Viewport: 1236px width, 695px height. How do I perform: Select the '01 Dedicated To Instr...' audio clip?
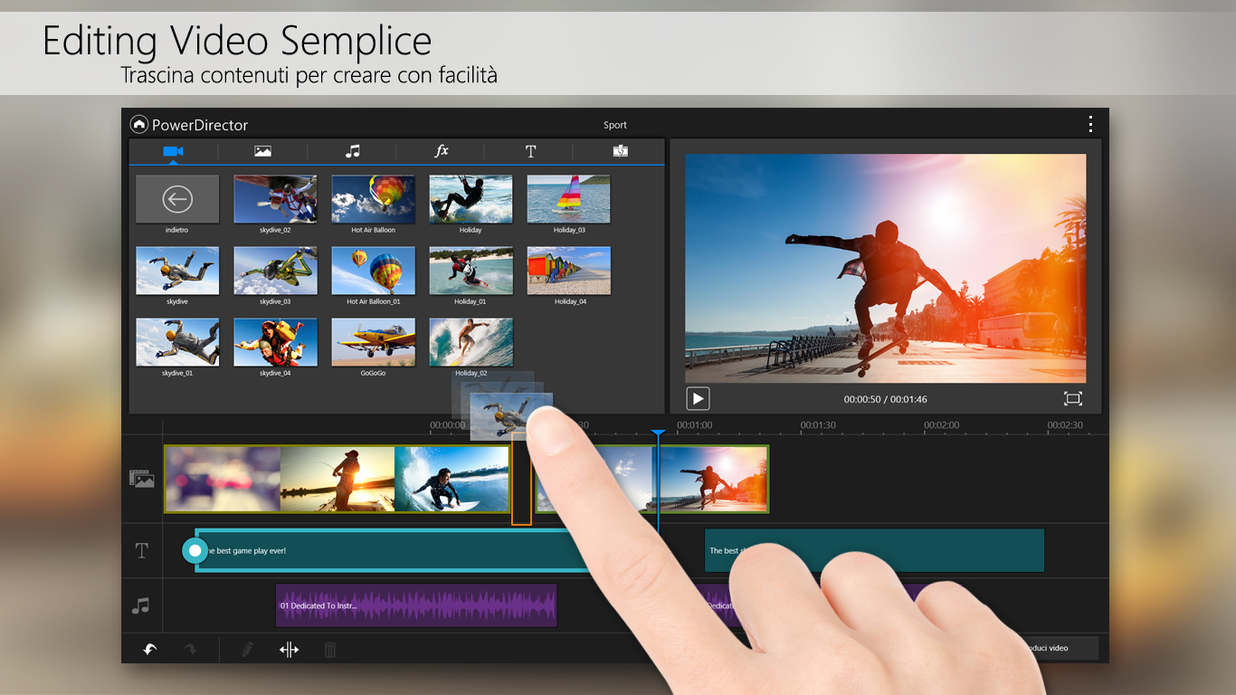[x=416, y=605]
